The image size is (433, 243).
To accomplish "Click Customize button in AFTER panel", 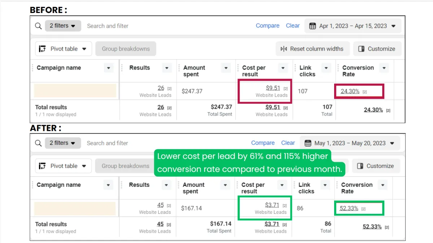I will click(376, 166).
